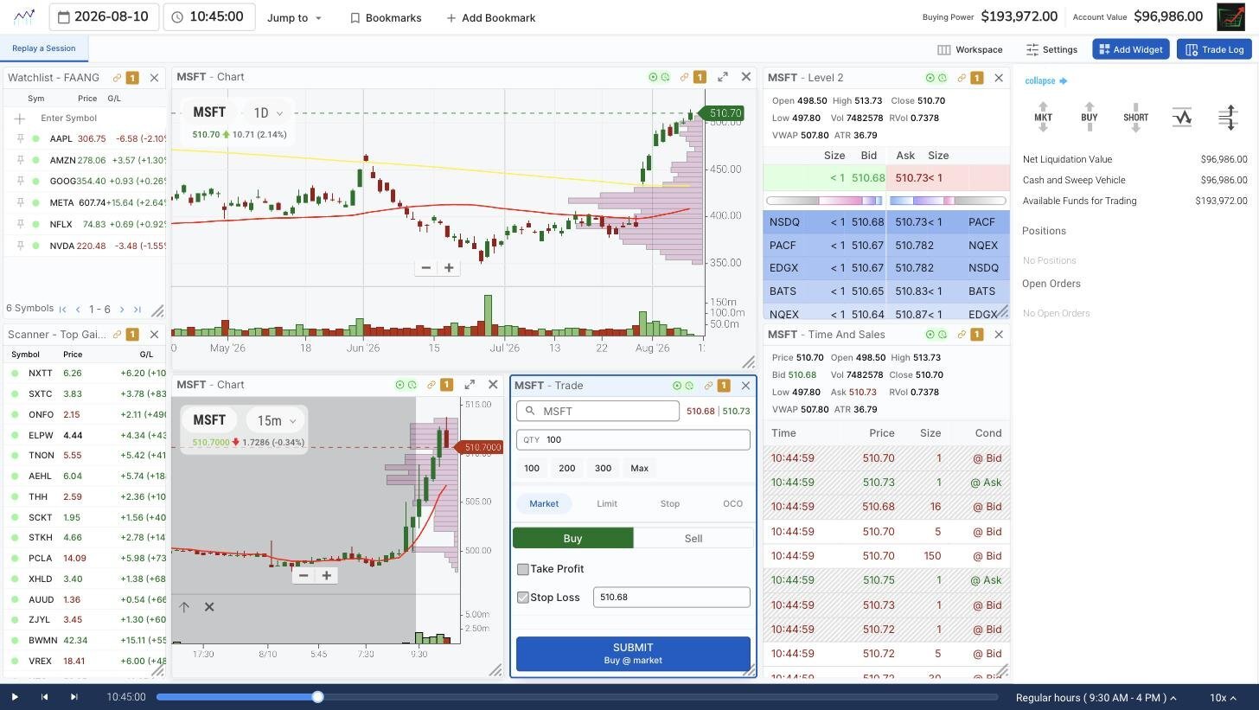Switch to Replay a Session tab

tap(44, 48)
